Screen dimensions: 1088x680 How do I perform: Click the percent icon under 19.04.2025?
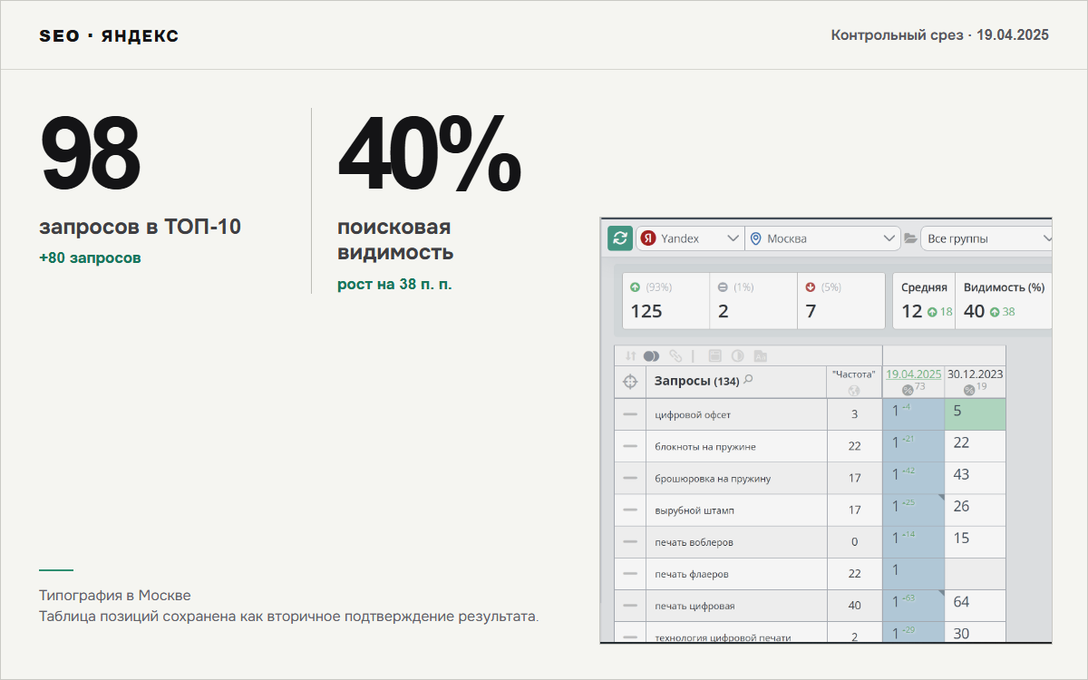[x=907, y=390]
